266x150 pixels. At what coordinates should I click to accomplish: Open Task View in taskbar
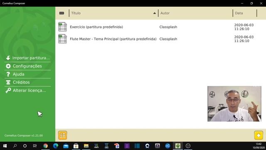pos(35,146)
